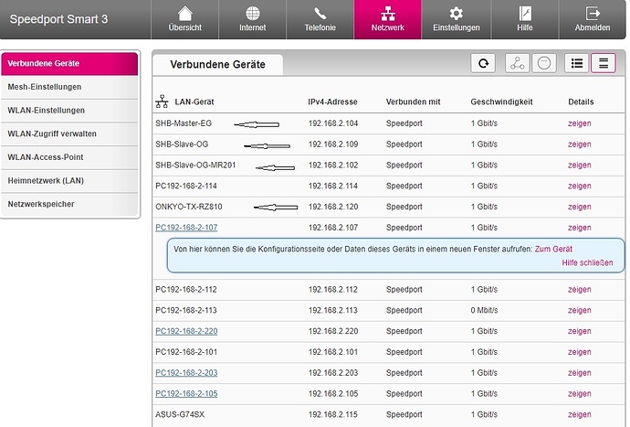The width and height of the screenshot is (630, 427).
Task: Open the Telefonie section
Action: [320, 19]
